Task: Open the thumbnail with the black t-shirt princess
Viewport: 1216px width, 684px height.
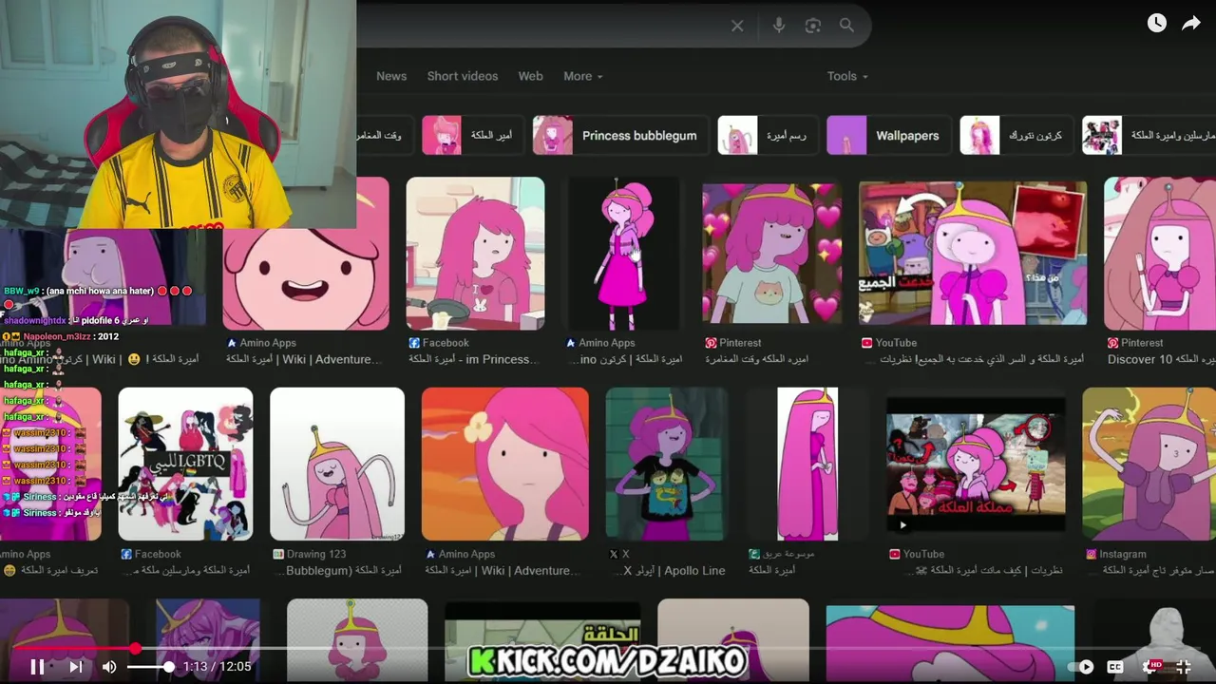Action: coord(667,464)
